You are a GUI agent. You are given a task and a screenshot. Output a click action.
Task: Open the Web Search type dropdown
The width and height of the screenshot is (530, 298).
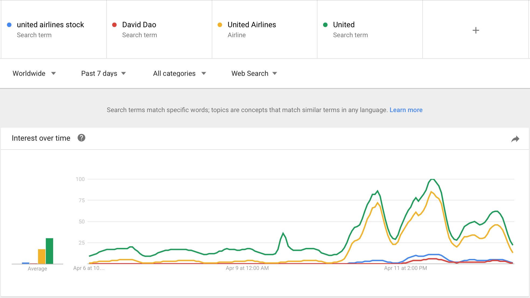pos(254,73)
